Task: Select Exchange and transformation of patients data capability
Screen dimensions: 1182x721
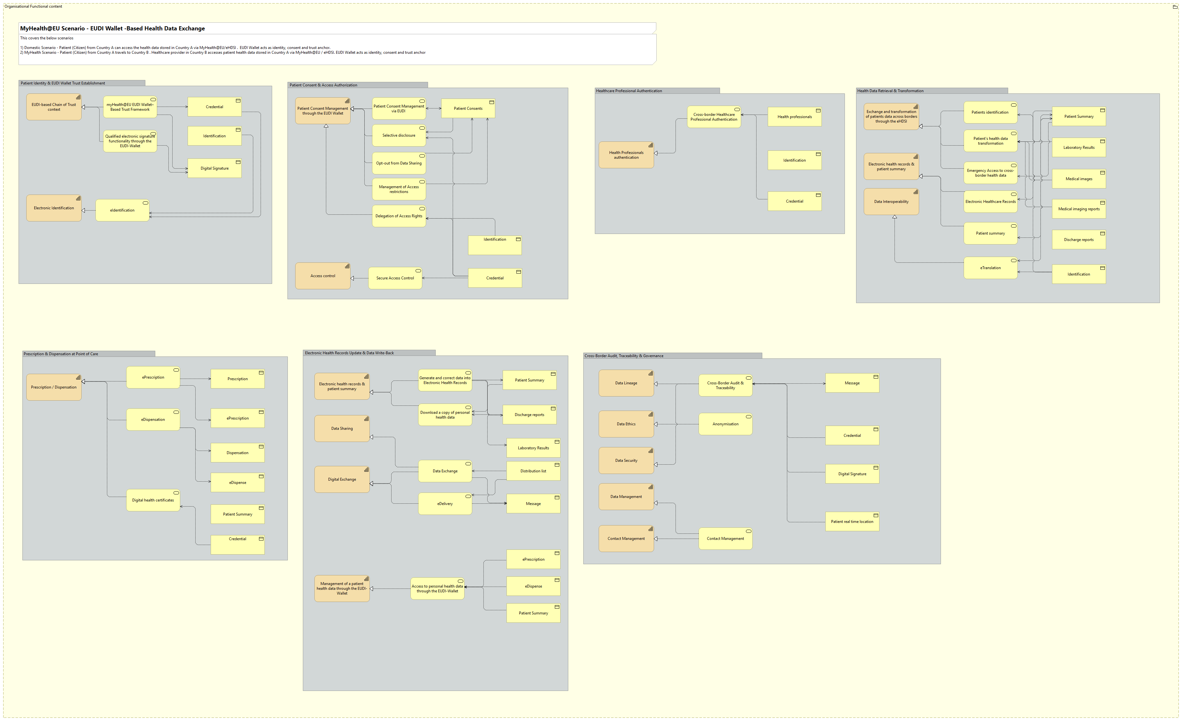Action: [891, 116]
